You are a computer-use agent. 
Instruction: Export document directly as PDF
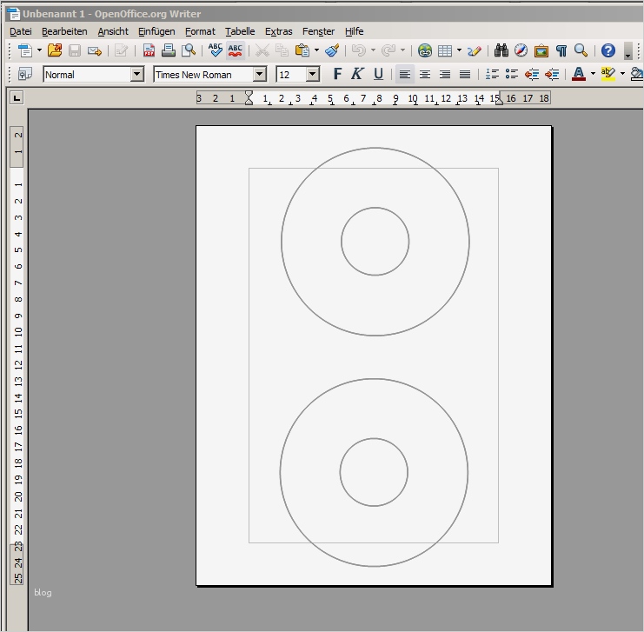click(x=149, y=51)
